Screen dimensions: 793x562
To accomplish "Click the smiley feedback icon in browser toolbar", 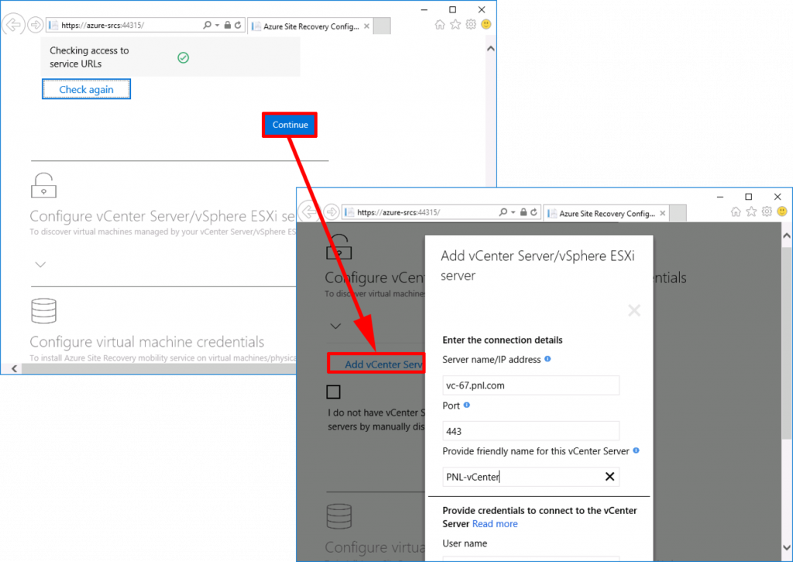I will 782,211.
